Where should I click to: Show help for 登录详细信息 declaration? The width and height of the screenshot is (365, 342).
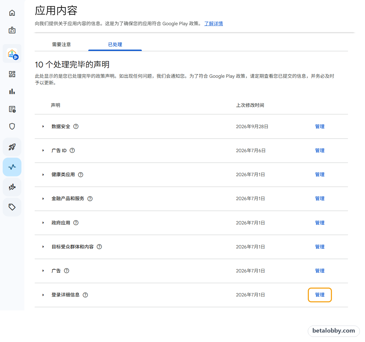(x=85, y=295)
